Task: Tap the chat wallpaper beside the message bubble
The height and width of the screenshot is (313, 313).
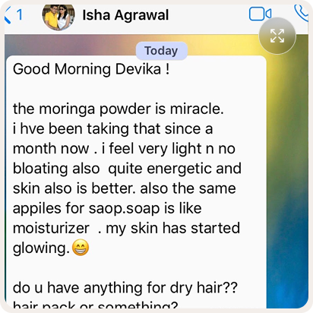Action: tap(287, 177)
